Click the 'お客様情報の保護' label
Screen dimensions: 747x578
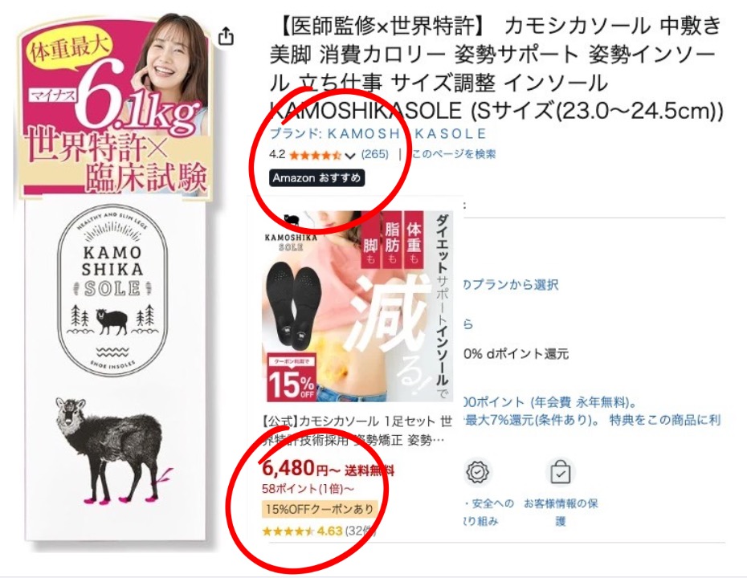(561, 512)
